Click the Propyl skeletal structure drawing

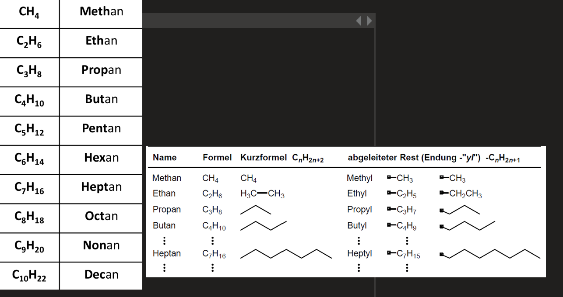pyautogui.click(x=460, y=210)
